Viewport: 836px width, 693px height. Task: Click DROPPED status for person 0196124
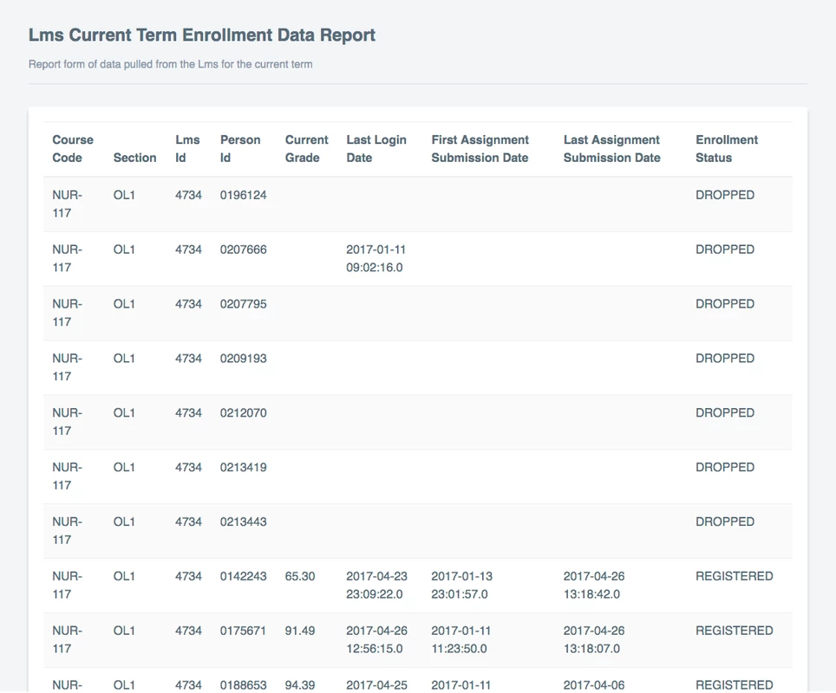pos(725,195)
